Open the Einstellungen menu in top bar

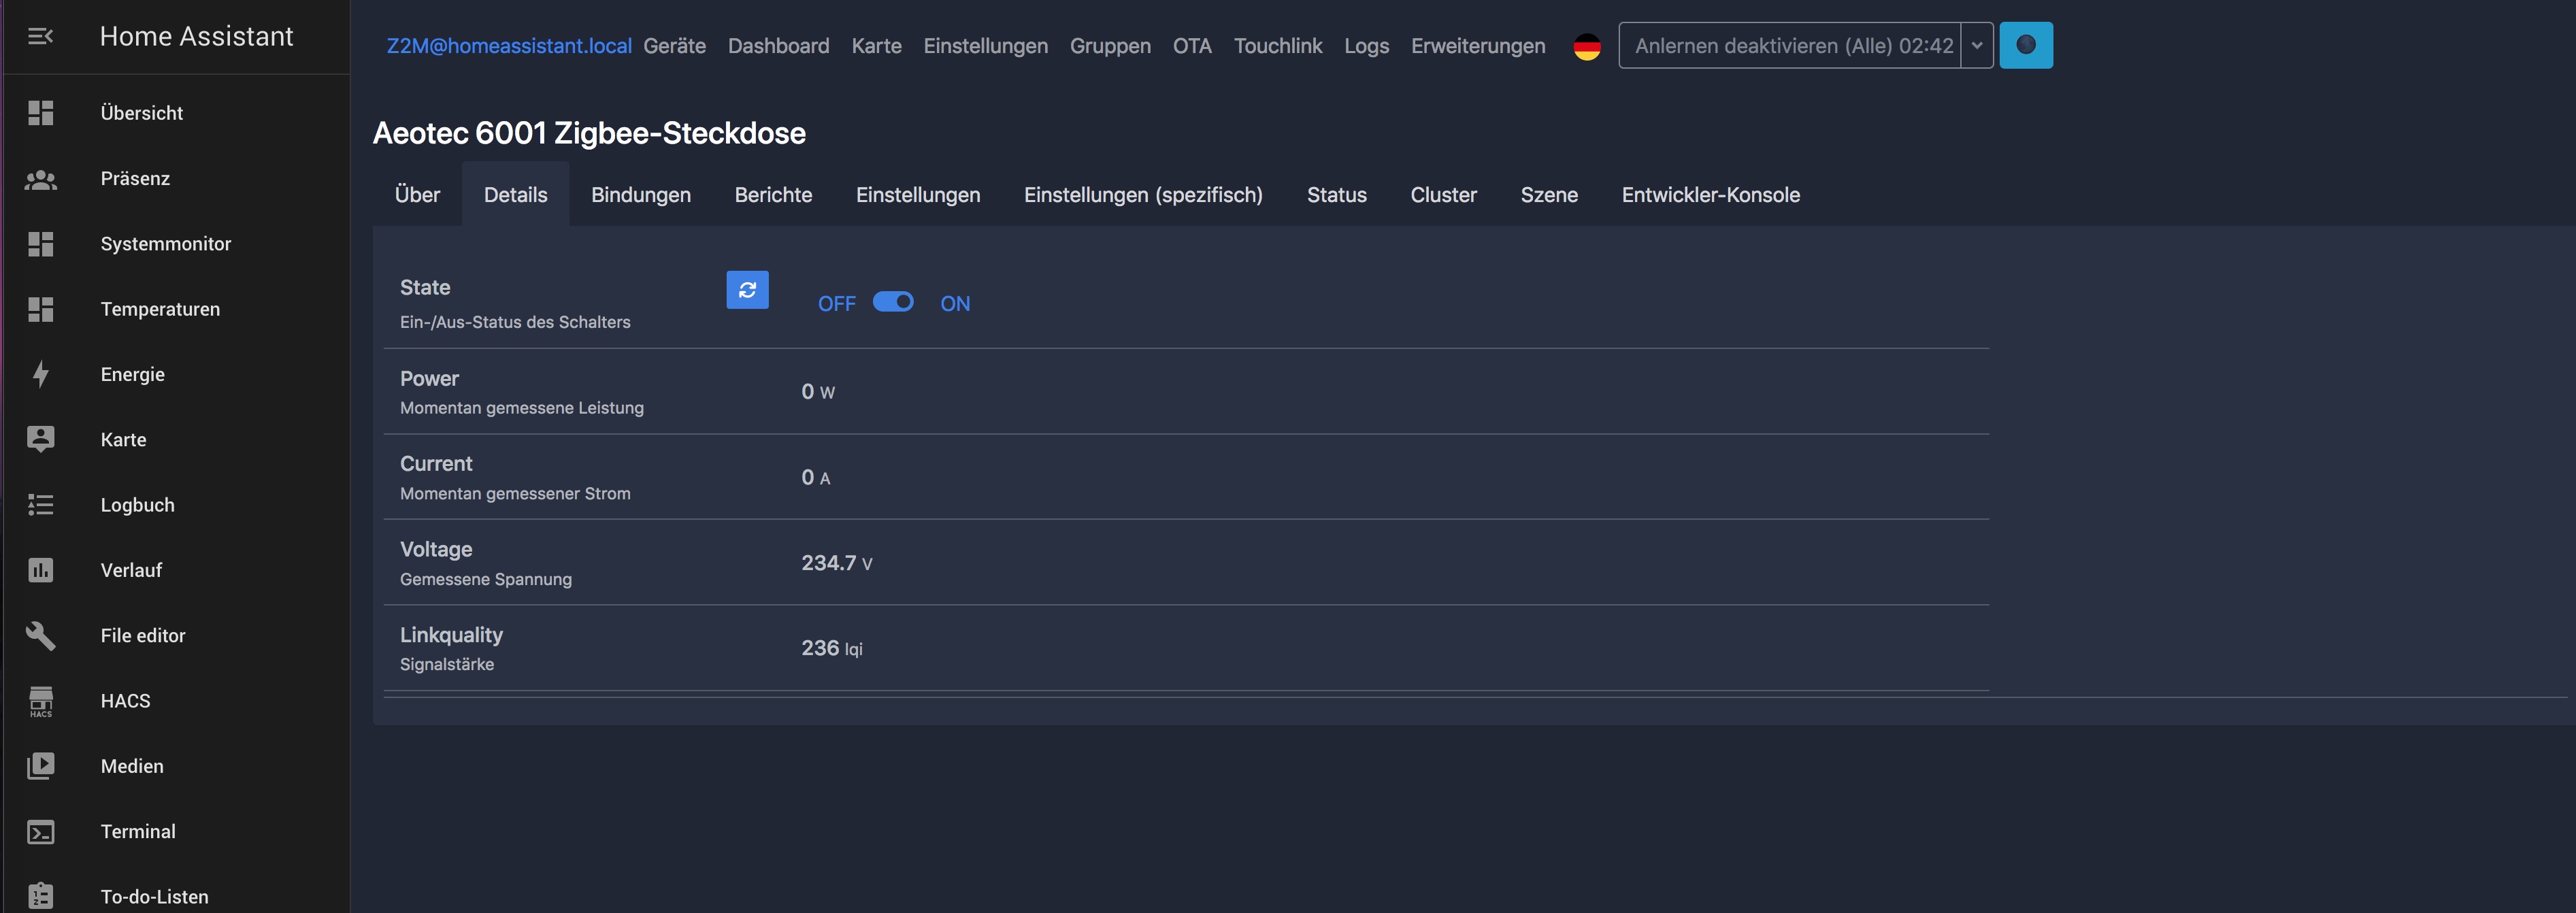click(x=985, y=46)
